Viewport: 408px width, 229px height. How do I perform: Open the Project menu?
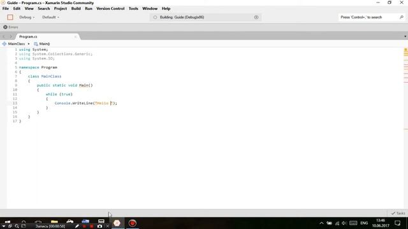pyautogui.click(x=61, y=8)
